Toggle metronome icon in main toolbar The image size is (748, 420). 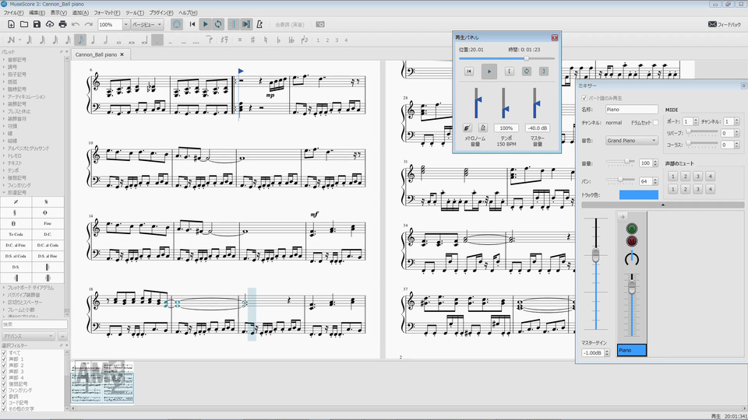(259, 24)
